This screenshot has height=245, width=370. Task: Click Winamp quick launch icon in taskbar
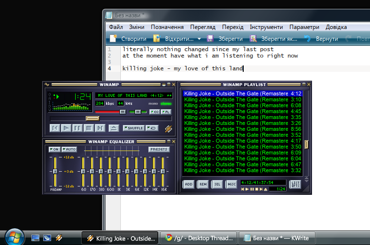pyautogui.click(x=59, y=238)
